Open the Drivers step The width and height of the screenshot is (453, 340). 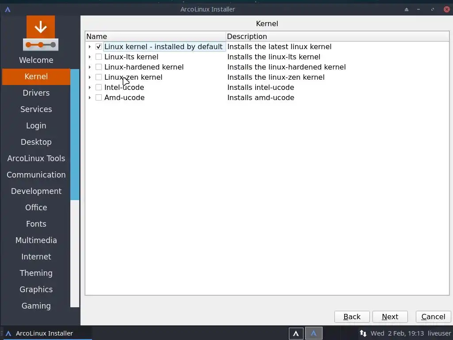pyautogui.click(x=36, y=93)
